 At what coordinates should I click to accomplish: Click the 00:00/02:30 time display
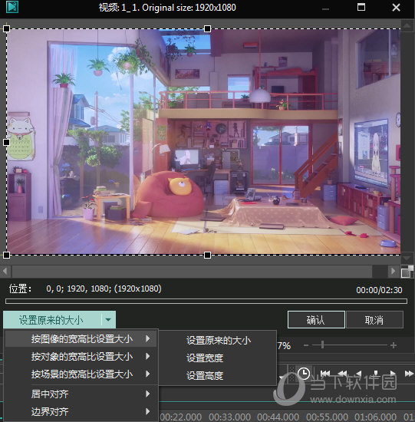pyautogui.click(x=379, y=290)
